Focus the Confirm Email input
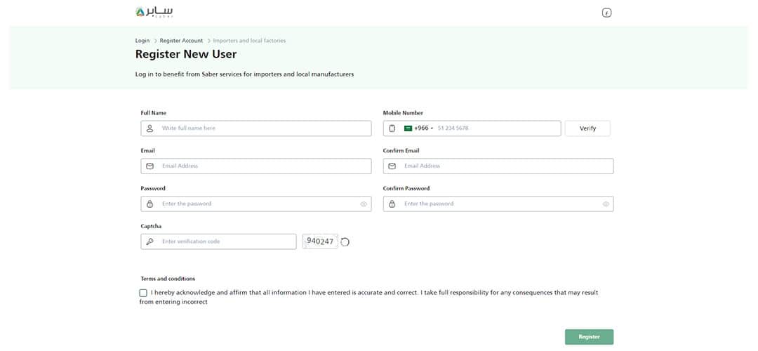 pyautogui.click(x=498, y=166)
